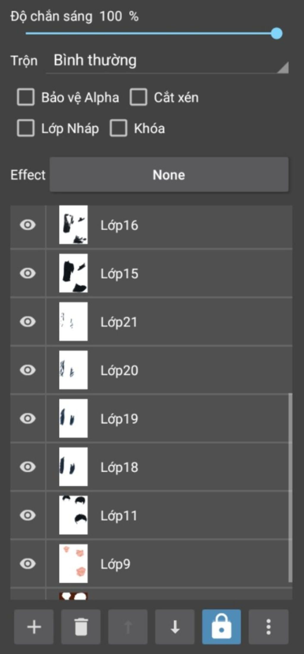Hide Lớp16 using its eye icon
The height and width of the screenshot is (654, 304).
point(28,225)
